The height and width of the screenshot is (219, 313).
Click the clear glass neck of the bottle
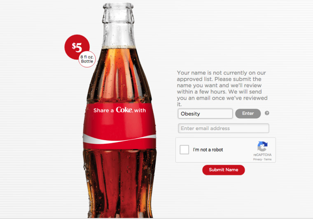118,26
